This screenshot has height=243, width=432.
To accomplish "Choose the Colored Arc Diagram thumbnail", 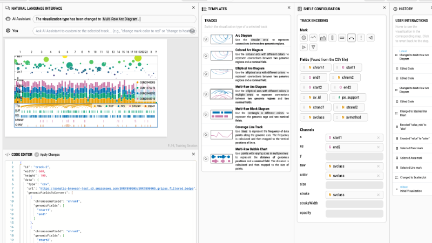I will [x=221, y=56].
